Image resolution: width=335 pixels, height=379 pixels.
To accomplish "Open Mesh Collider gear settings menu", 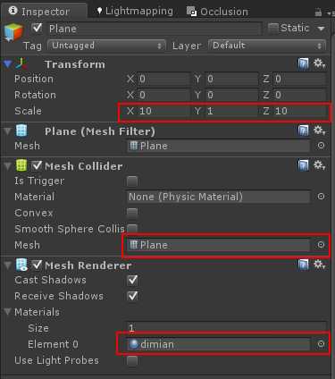I will (320, 165).
